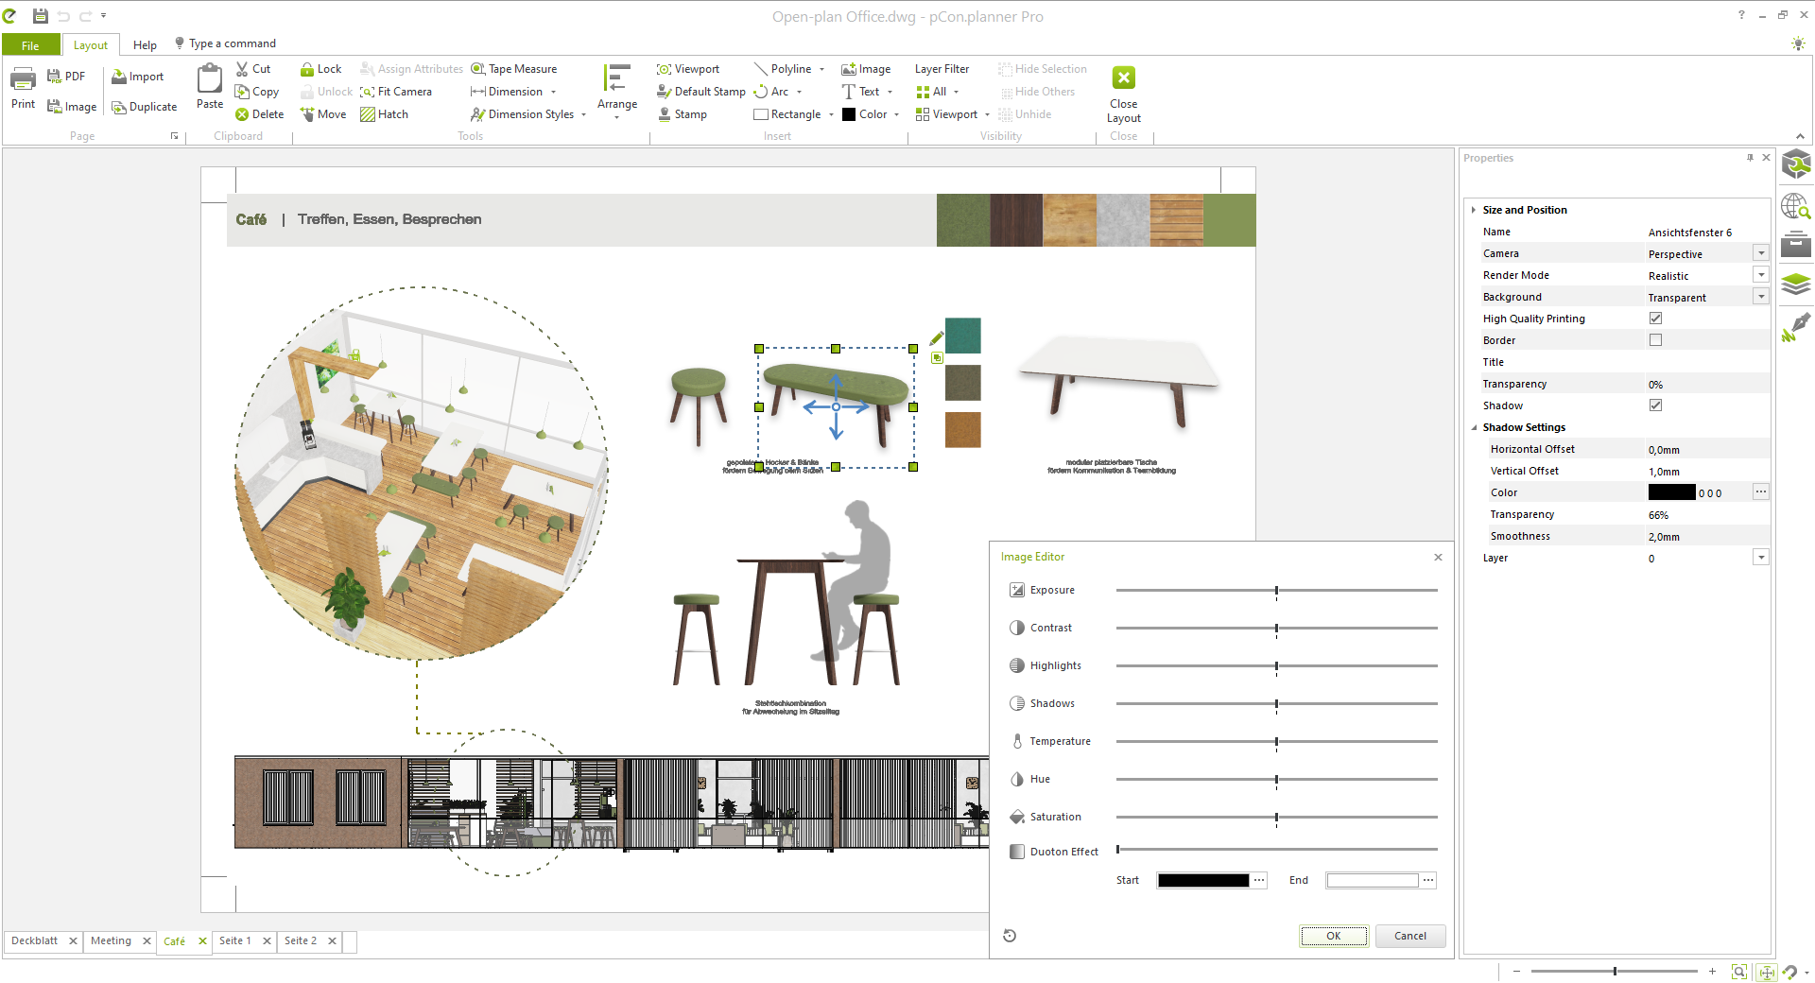Open the File menu
The image size is (1815, 983).
[x=30, y=45]
